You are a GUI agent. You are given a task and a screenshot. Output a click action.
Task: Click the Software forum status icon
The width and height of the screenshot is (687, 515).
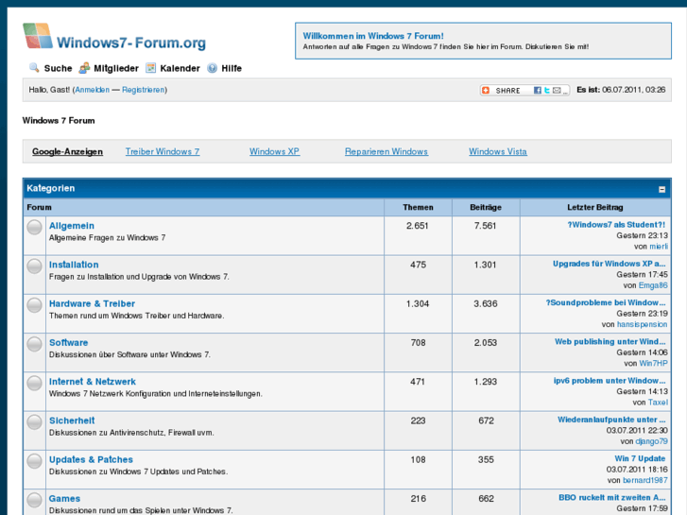[35, 344]
